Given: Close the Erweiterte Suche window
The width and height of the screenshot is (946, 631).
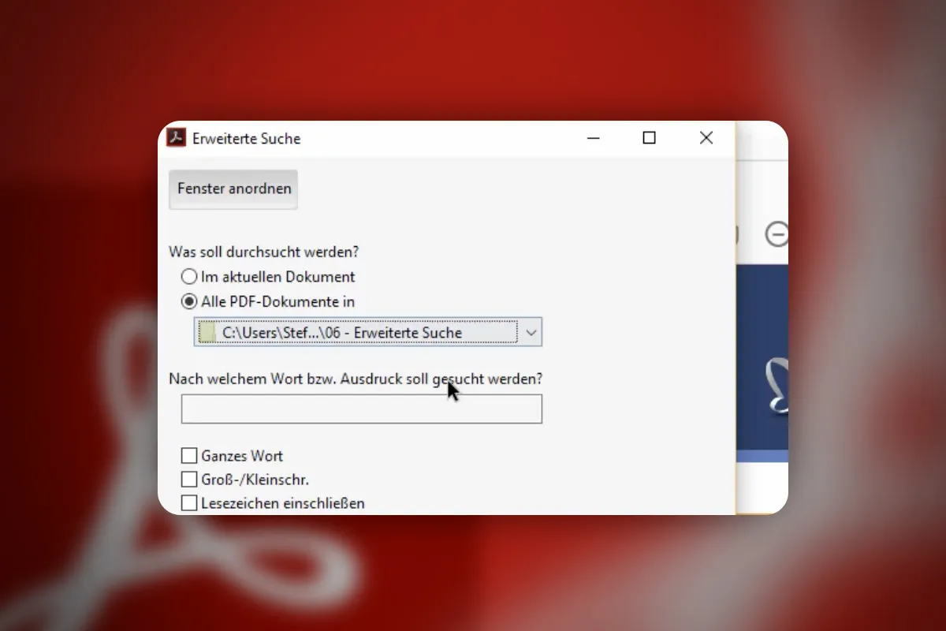Looking at the screenshot, I should pos(706,138).
